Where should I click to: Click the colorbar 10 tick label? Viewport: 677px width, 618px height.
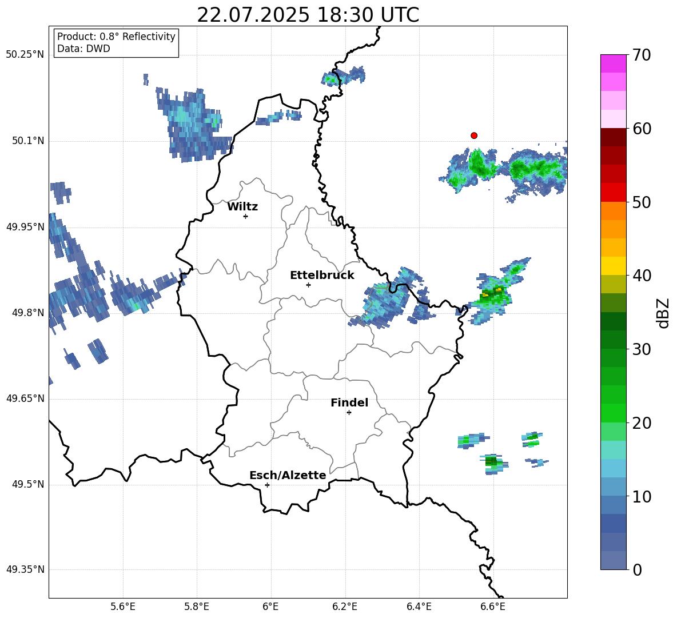pos(642,496)
